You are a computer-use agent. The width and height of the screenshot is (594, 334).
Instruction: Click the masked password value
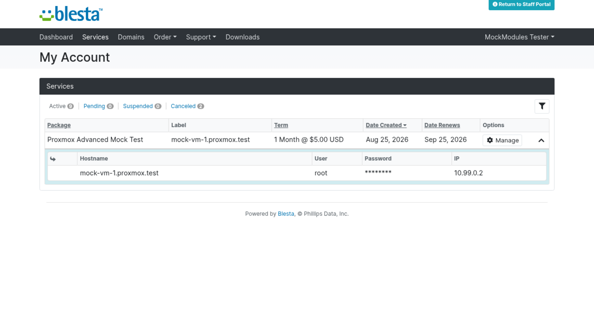pos(378,172)
